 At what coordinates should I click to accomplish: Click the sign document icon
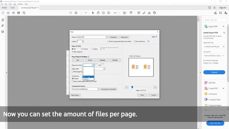(149, 13)
